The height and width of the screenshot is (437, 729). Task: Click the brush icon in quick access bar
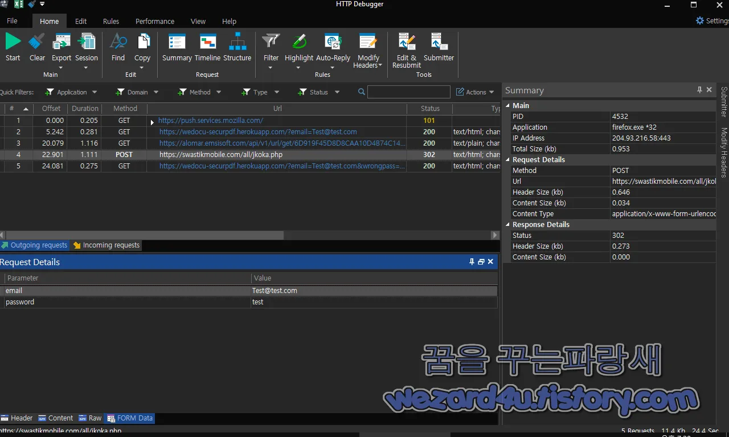(31, 4)
